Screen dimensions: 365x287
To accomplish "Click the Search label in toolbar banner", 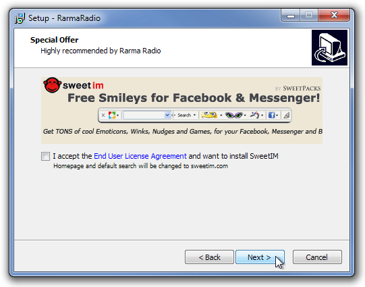I will click(x=184, y=115).
